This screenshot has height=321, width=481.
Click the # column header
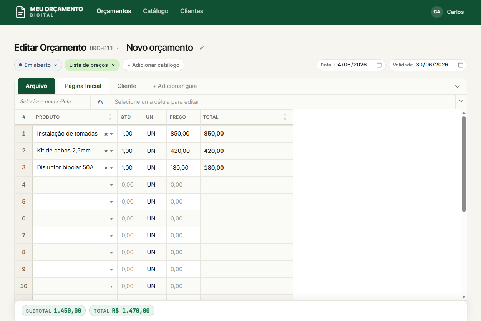tap(24, 117)
